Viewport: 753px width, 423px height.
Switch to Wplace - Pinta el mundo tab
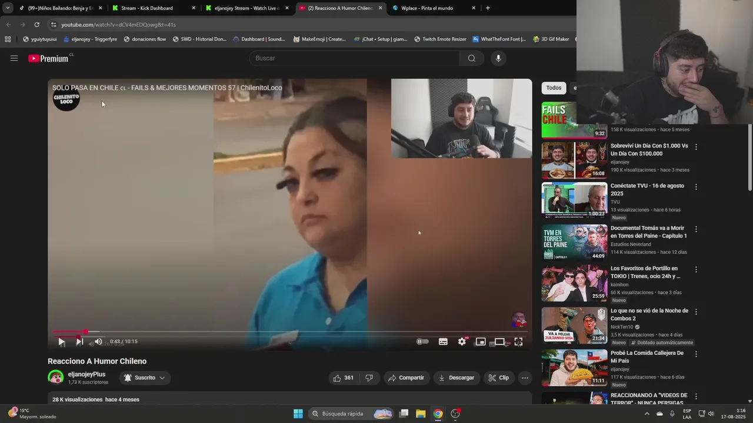434,8
